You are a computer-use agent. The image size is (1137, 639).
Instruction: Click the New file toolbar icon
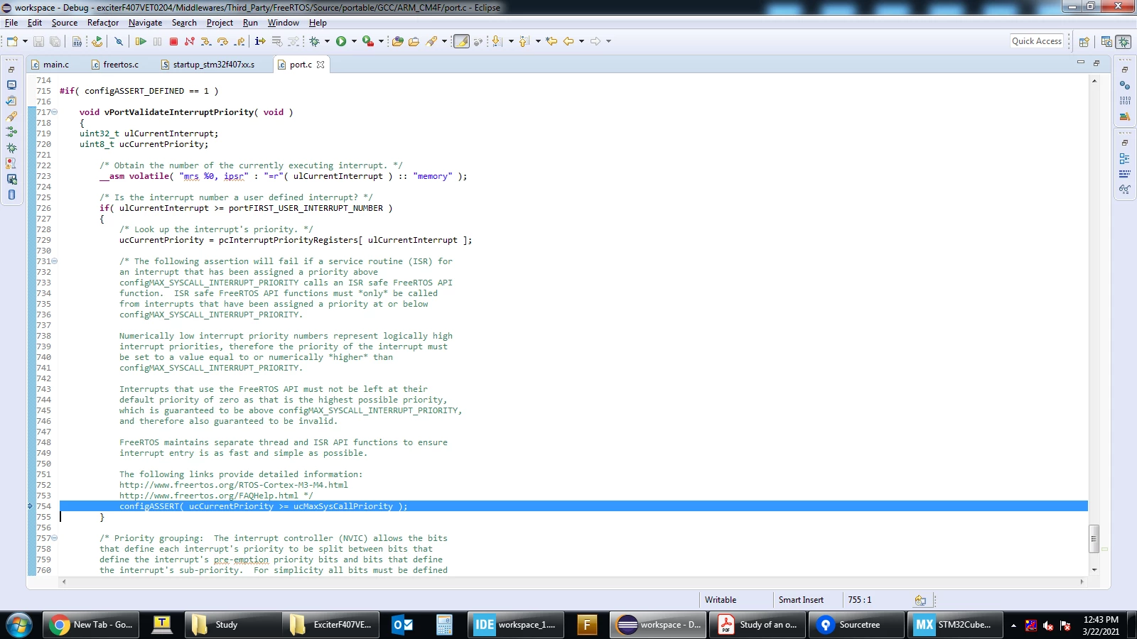[x=13, y=41]
